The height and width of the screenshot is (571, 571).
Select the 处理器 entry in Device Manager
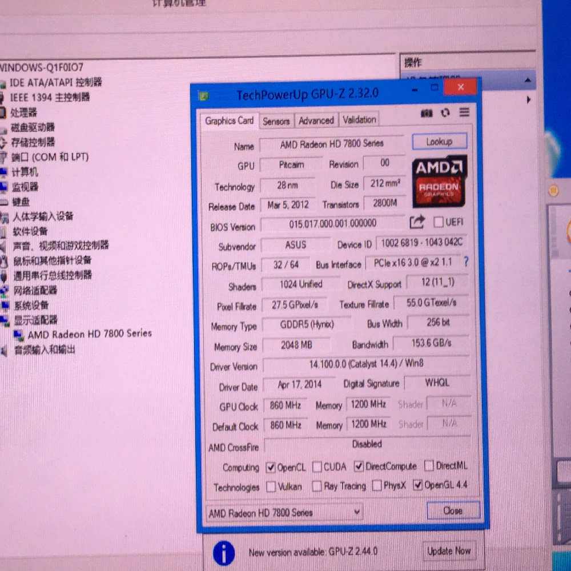(26, 112)
